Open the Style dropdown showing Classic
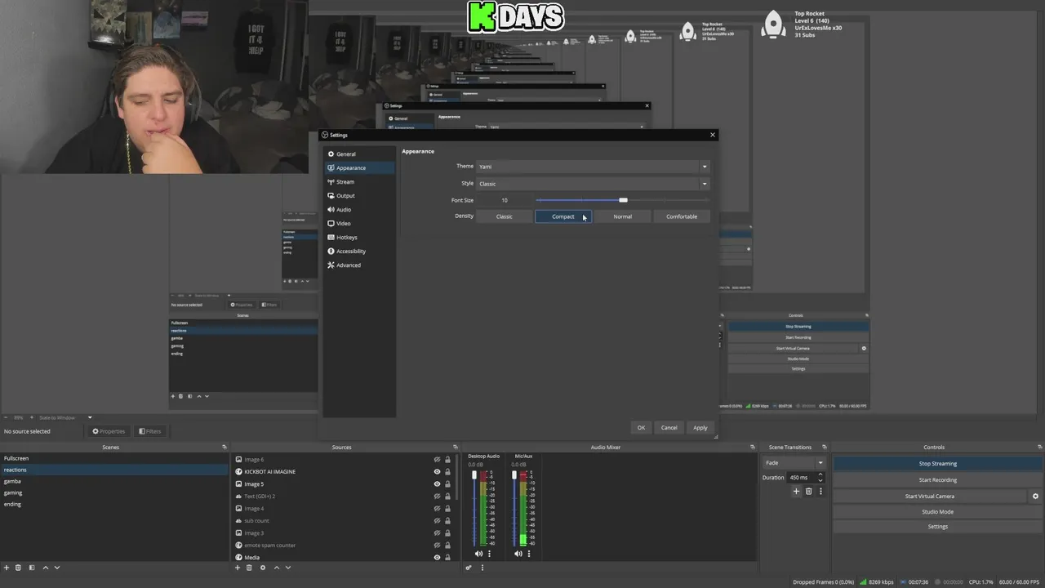 [x=593, y=184]
